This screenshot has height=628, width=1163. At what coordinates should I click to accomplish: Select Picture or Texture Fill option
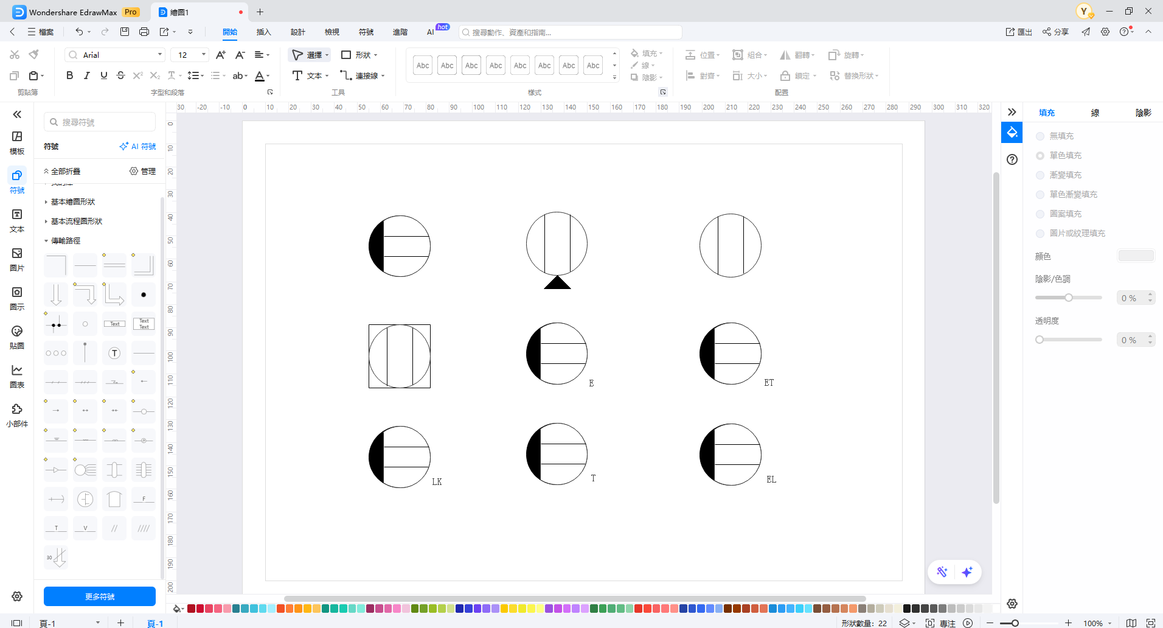(1040, 234)
